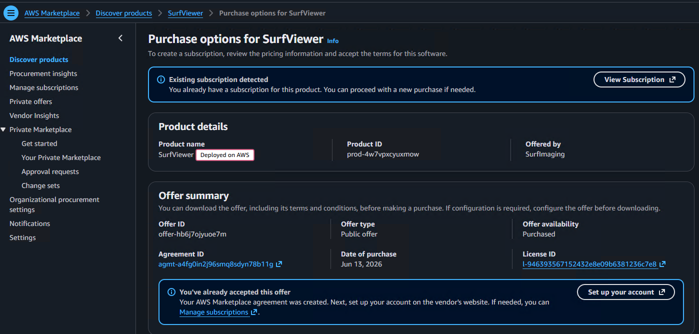Open Vendor Insights page

point(34,115)
